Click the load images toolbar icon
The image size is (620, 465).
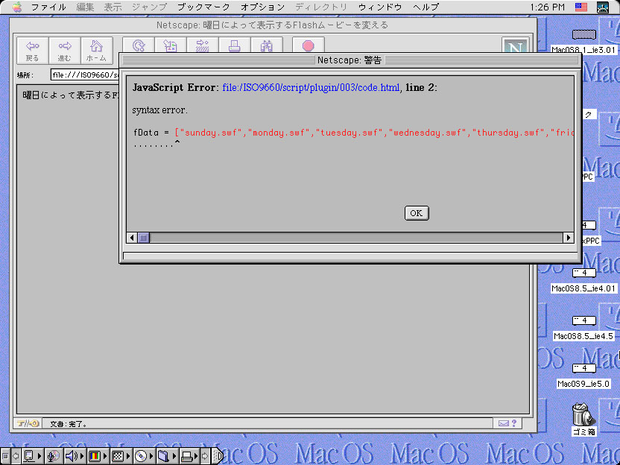tap(171, 46)
